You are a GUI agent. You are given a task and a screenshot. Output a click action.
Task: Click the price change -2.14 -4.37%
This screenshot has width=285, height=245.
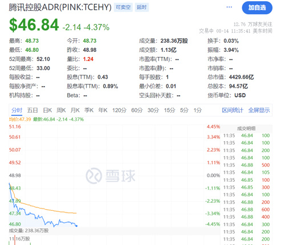pyautogui.click(x=86, y=27)
